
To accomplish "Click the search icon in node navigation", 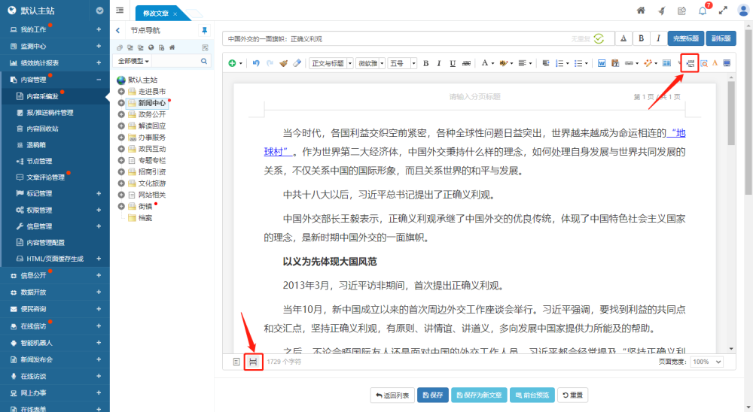I will pyautogui.click(x=203, y=61).
